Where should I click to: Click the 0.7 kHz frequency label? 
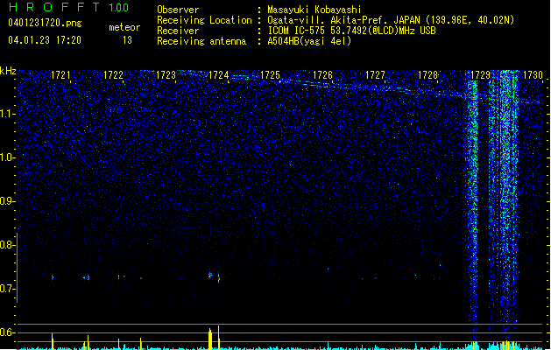click(7, 289)
